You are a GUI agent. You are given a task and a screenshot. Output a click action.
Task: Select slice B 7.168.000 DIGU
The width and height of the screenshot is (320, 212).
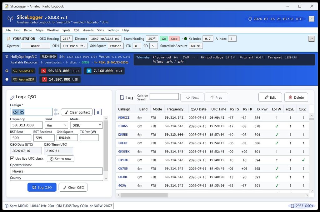[x=104, y=71]
